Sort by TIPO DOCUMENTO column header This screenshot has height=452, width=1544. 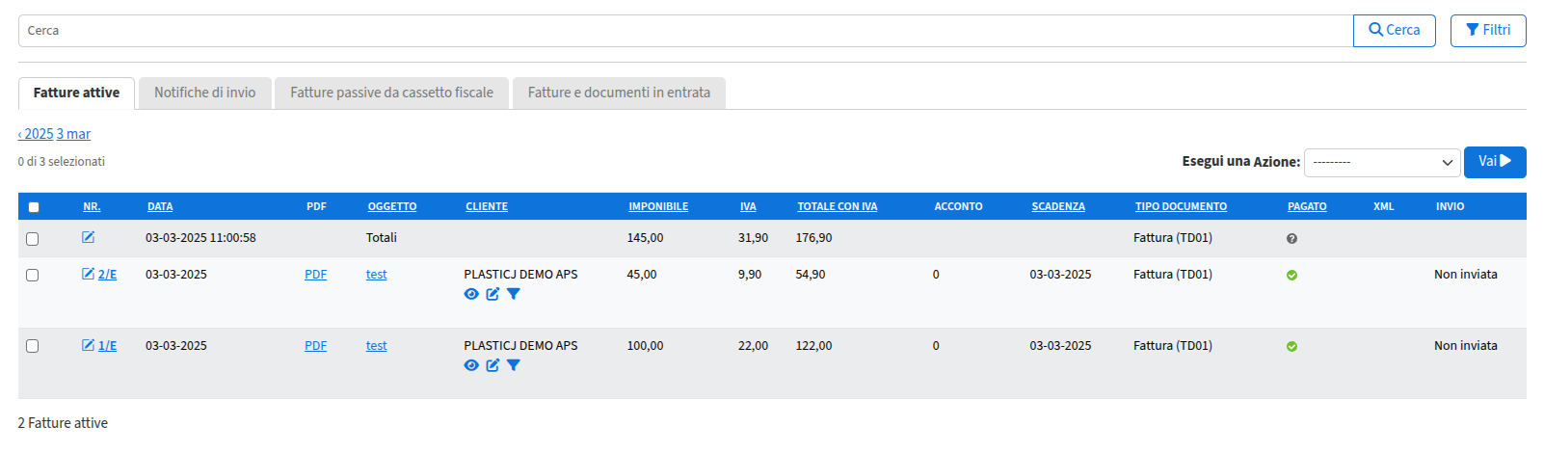pyautogui.click(x=1181, y=206)
